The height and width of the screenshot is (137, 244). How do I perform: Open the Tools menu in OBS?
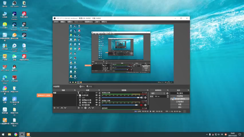(x=97, y=22)
